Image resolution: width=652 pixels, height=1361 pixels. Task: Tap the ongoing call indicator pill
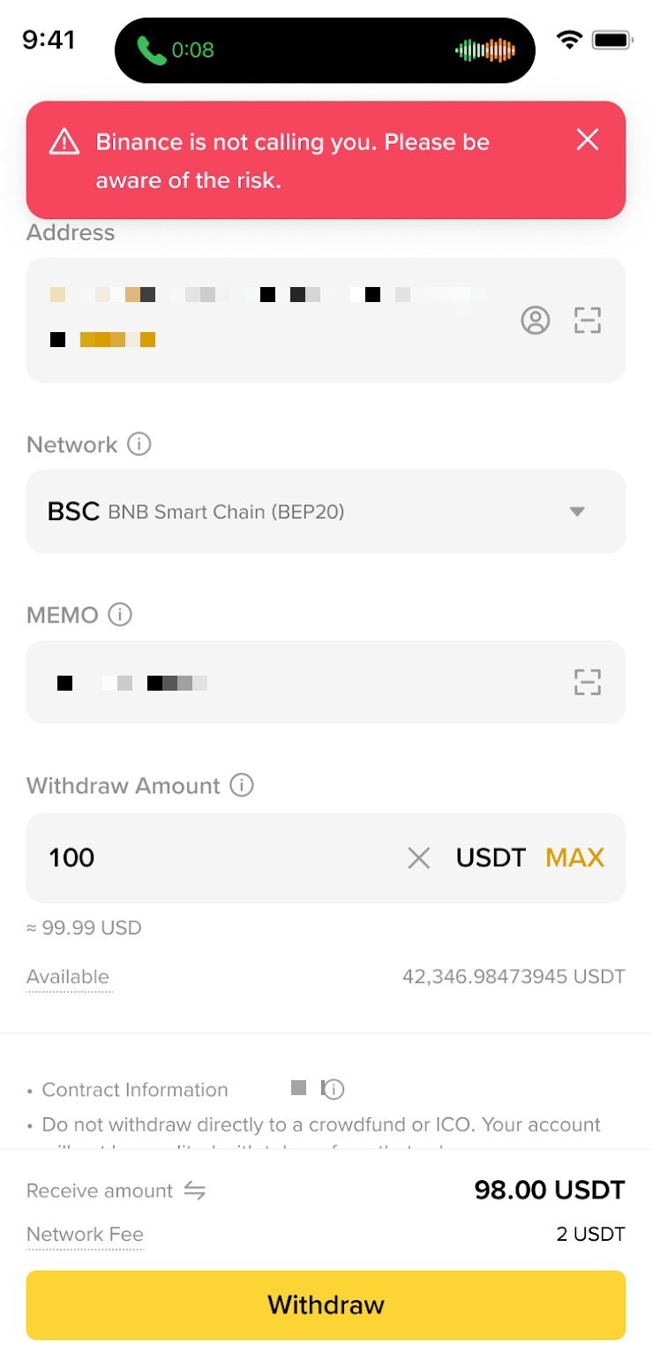pyautogui.click(x=325, y=50)
